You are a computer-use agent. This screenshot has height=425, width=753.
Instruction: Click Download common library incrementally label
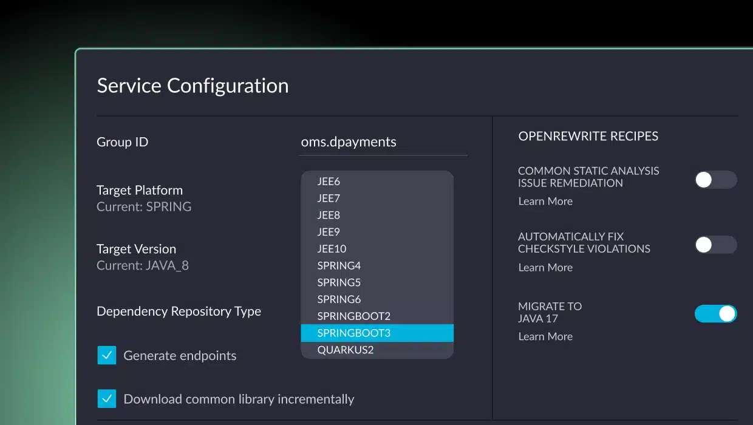[x=239, y=399]
